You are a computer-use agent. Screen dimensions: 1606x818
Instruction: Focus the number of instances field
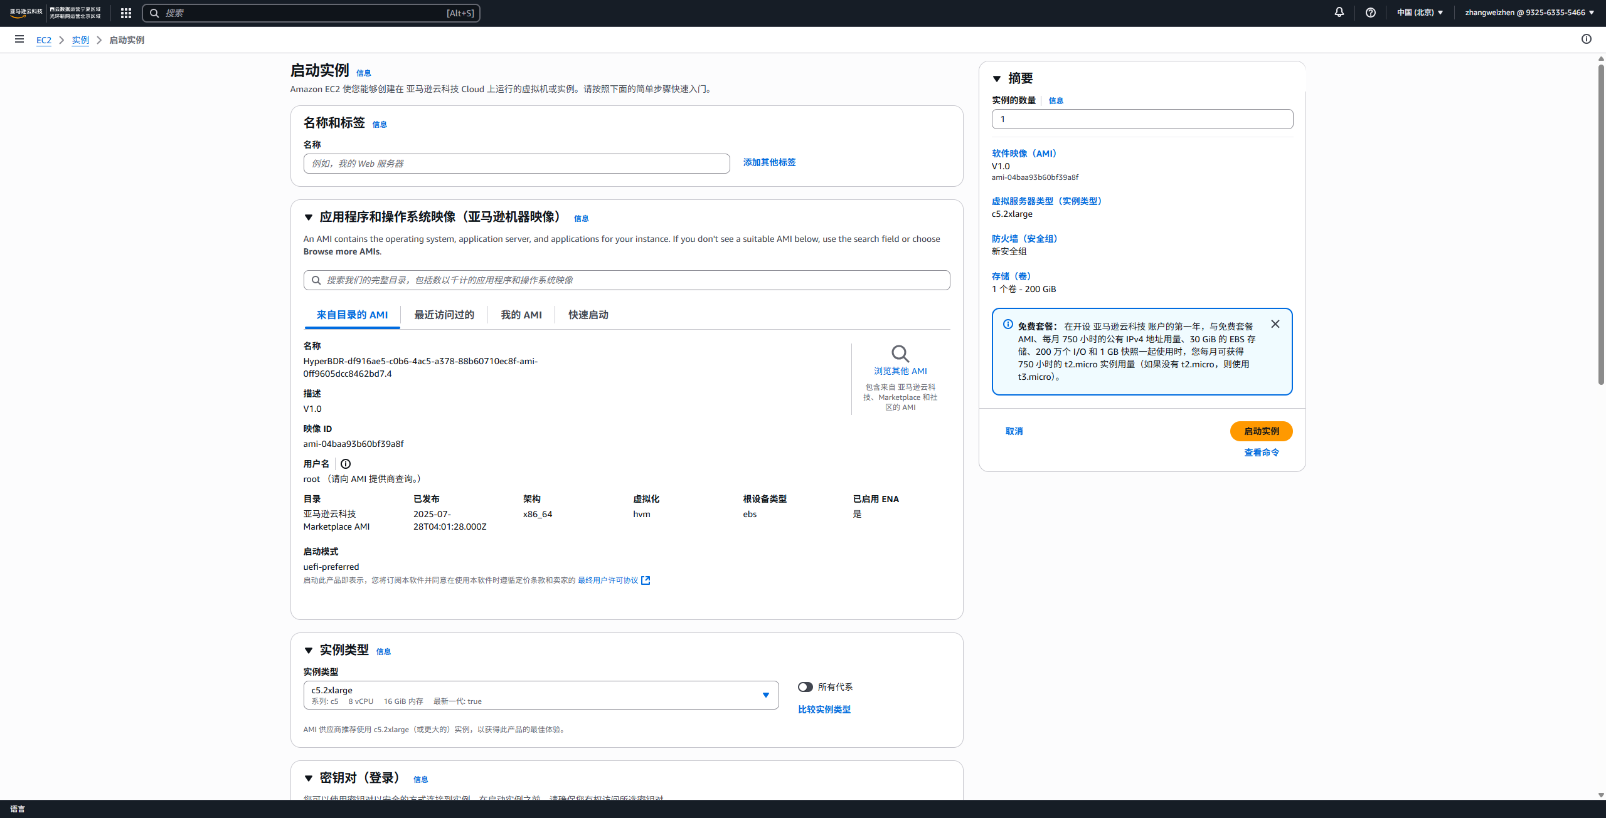coord(1142,119)
